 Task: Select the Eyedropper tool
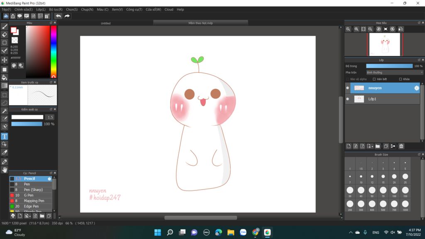pos(5,162)
